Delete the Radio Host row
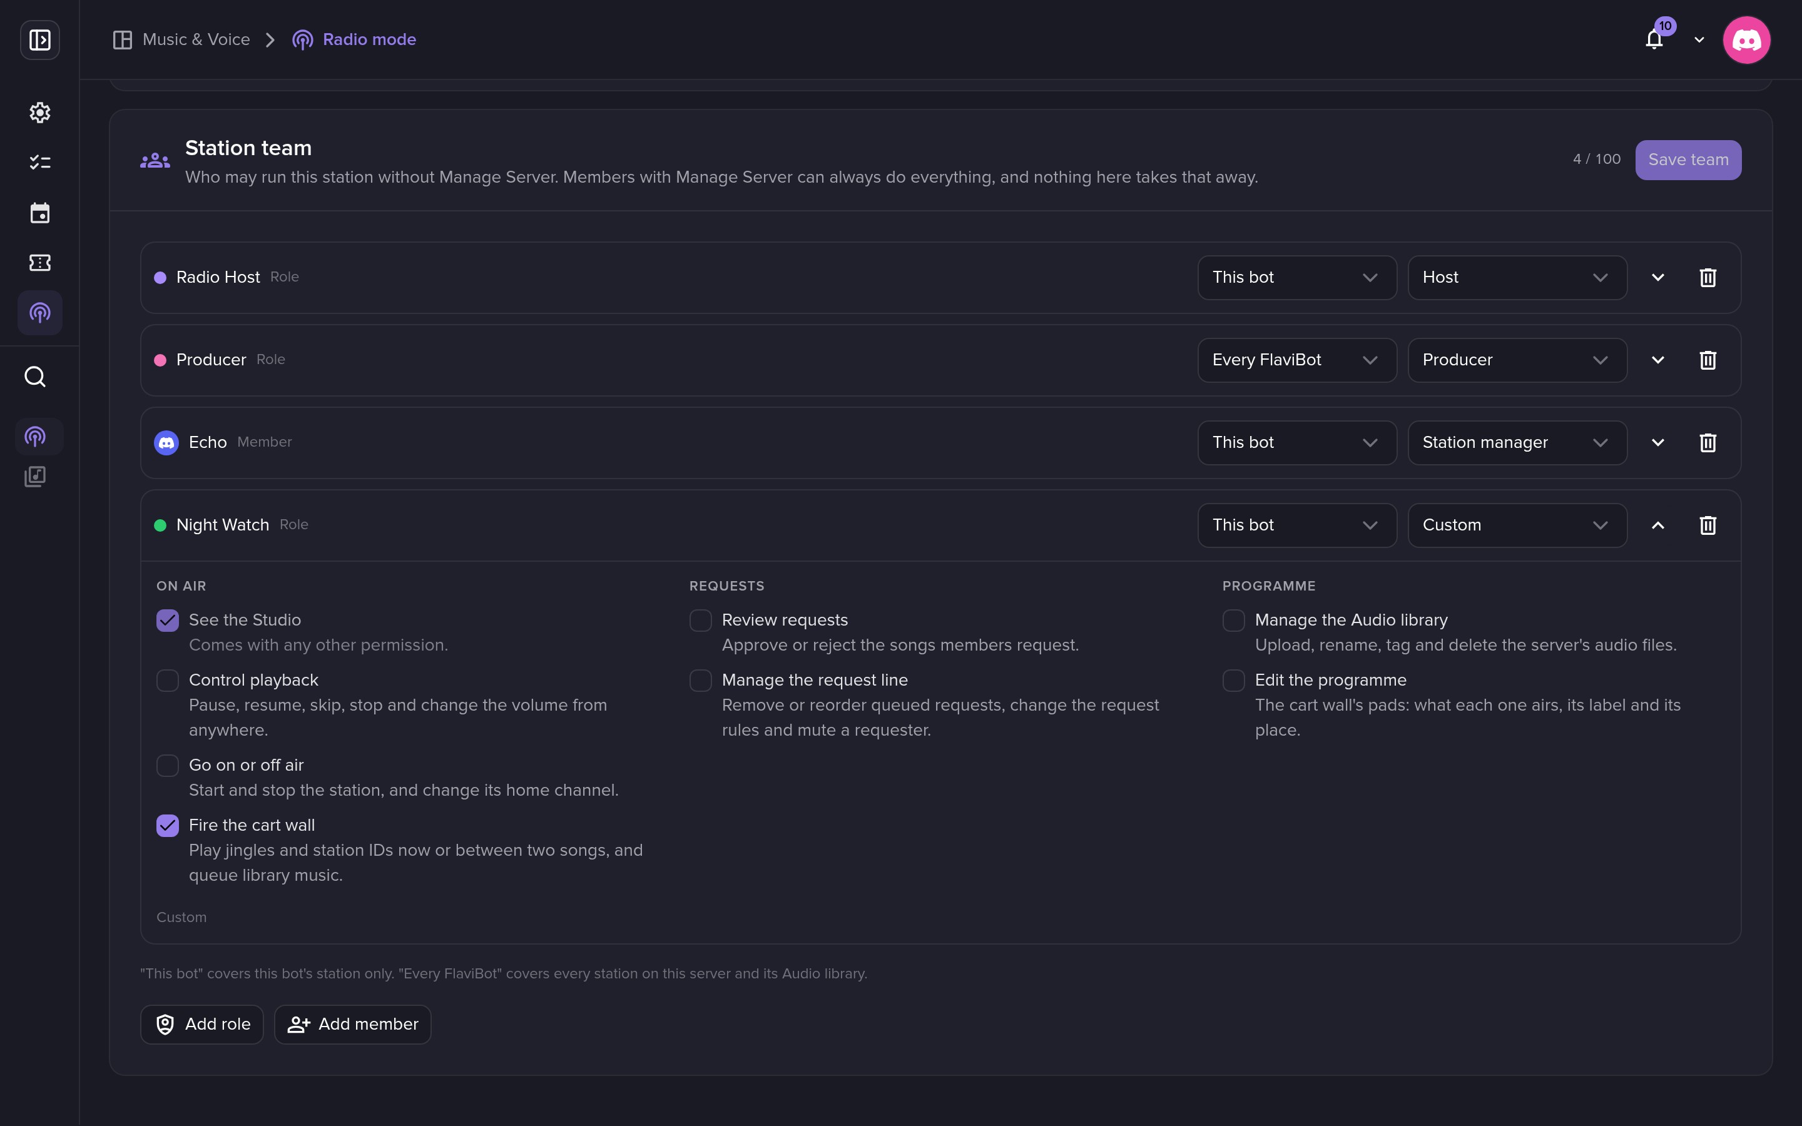 click(x=1708, y=278)
